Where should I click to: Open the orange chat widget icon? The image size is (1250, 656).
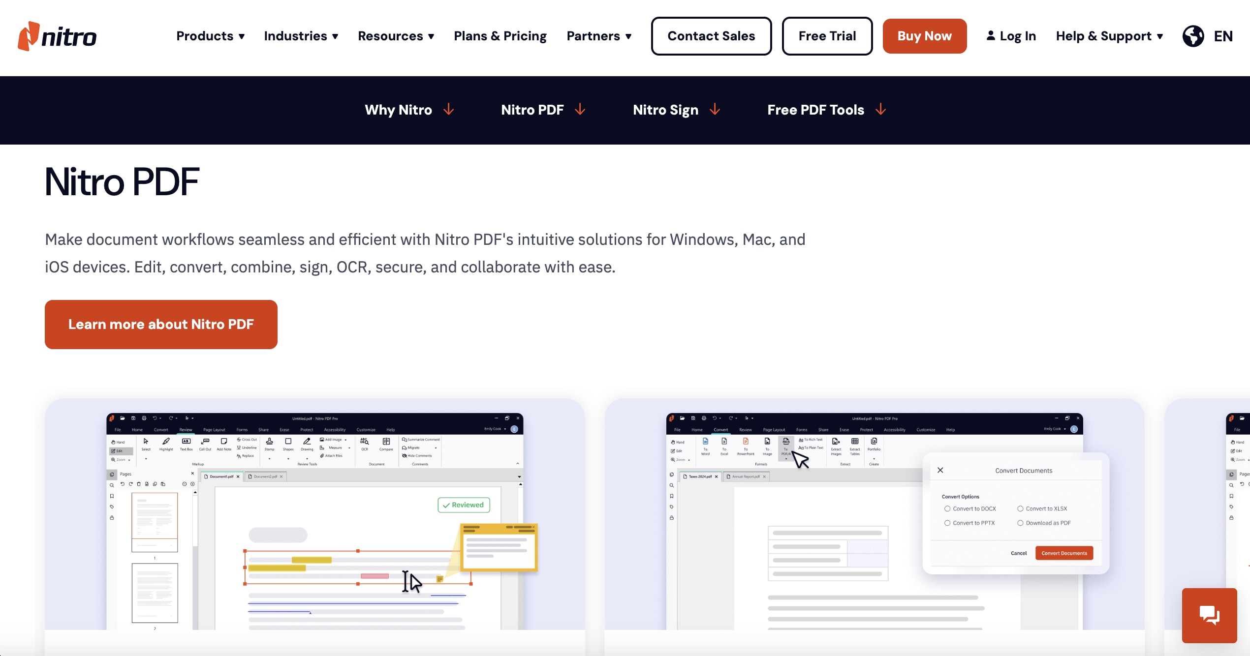1209,615
